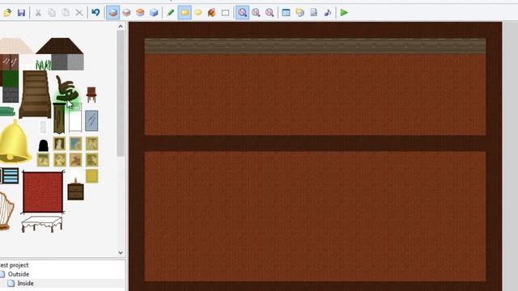Pick the white bed frame tile
Screen dimensions: 518x291
(75, 118)
